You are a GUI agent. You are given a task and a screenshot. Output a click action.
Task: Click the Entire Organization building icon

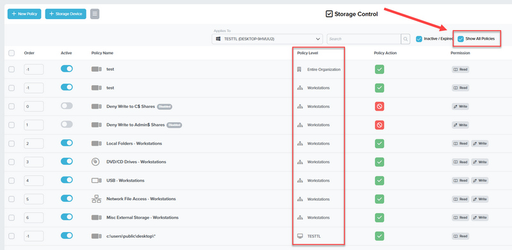tap(299, 70)
